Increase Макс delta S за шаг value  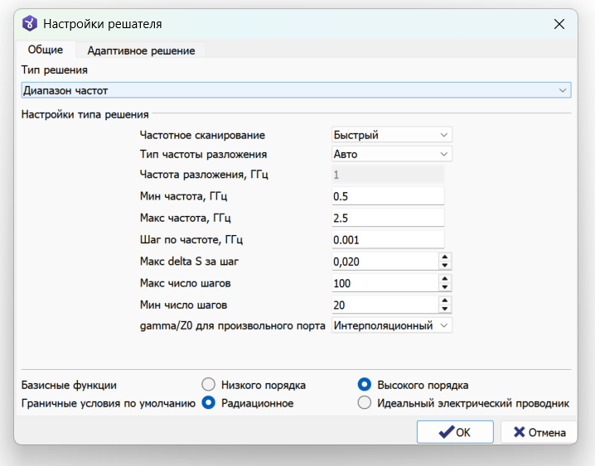[x=445, y=257]
